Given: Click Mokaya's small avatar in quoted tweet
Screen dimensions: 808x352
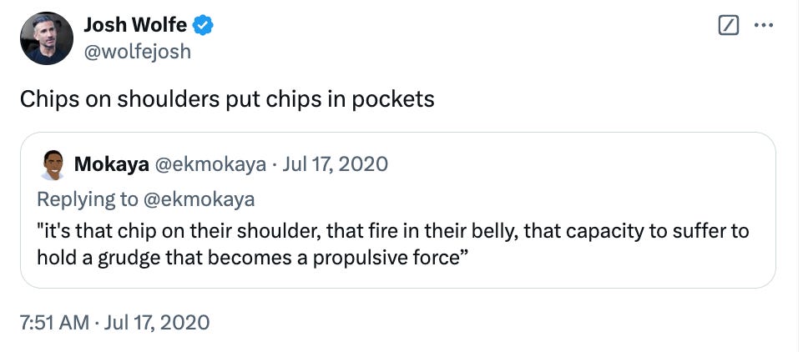Looking at the screenshot, I should click(53, 164).
